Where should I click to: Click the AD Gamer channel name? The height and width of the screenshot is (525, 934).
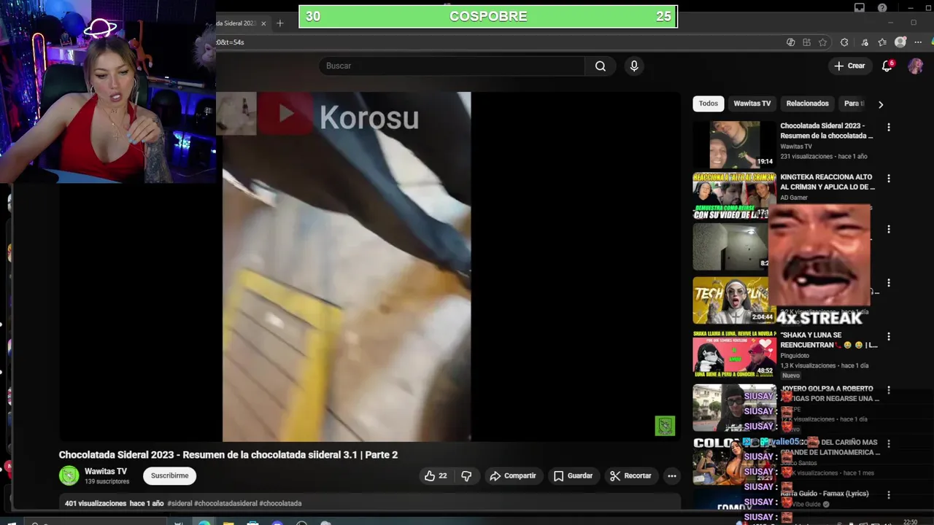coord(794,198)
